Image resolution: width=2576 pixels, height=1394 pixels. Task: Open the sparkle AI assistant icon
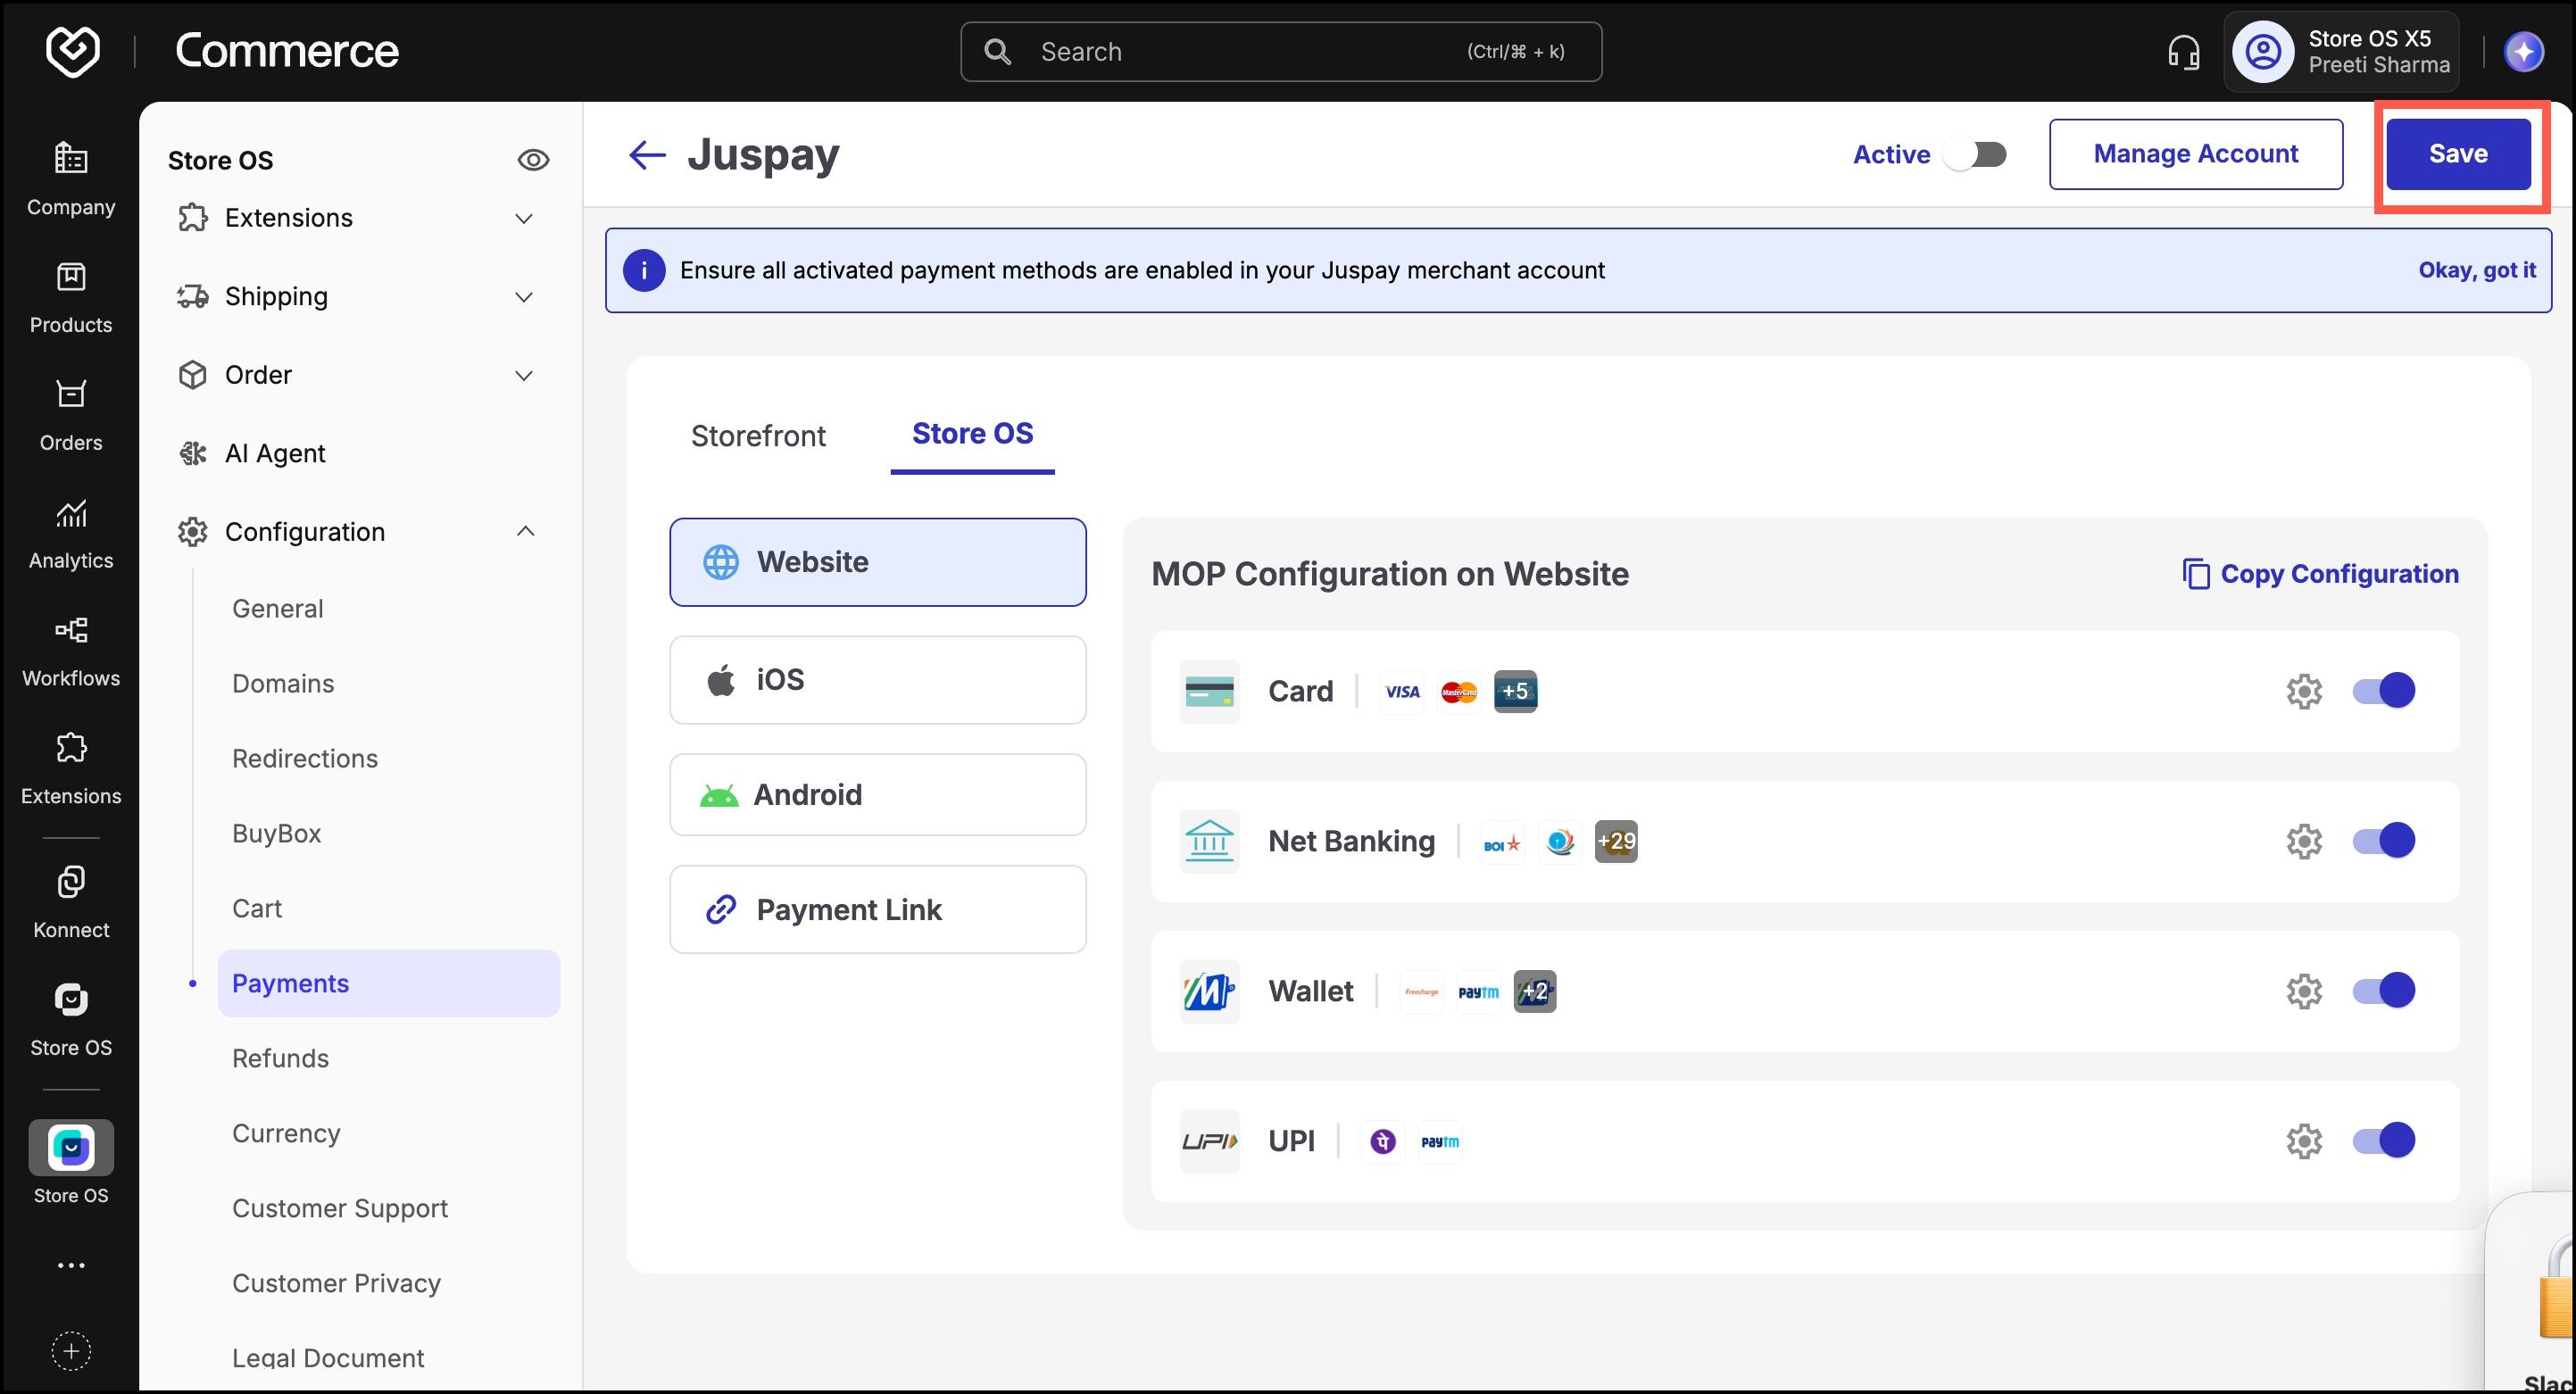point(2524,52)
